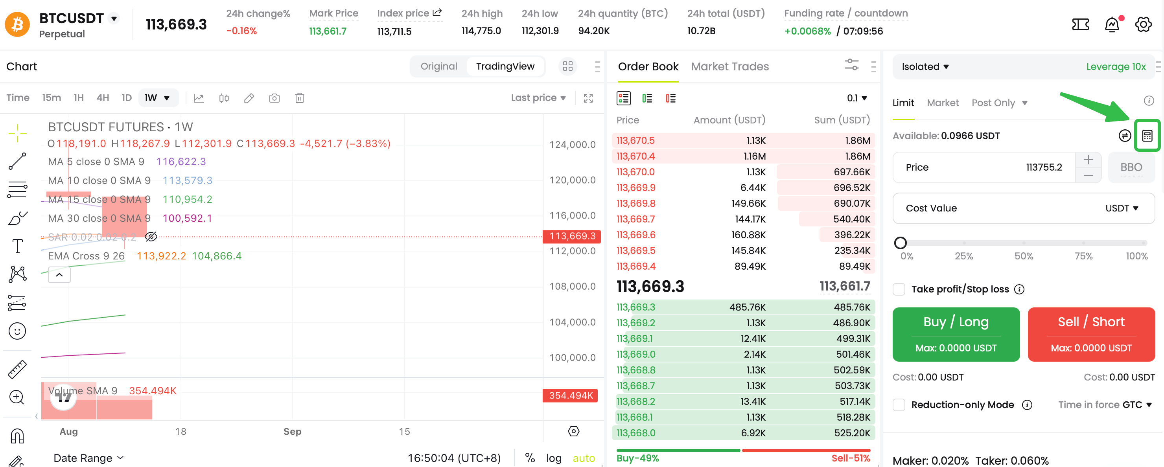The width and height of the screenshot is (1164, 467).
Task: Open the notification bell icon
Action: (1112, 24)
